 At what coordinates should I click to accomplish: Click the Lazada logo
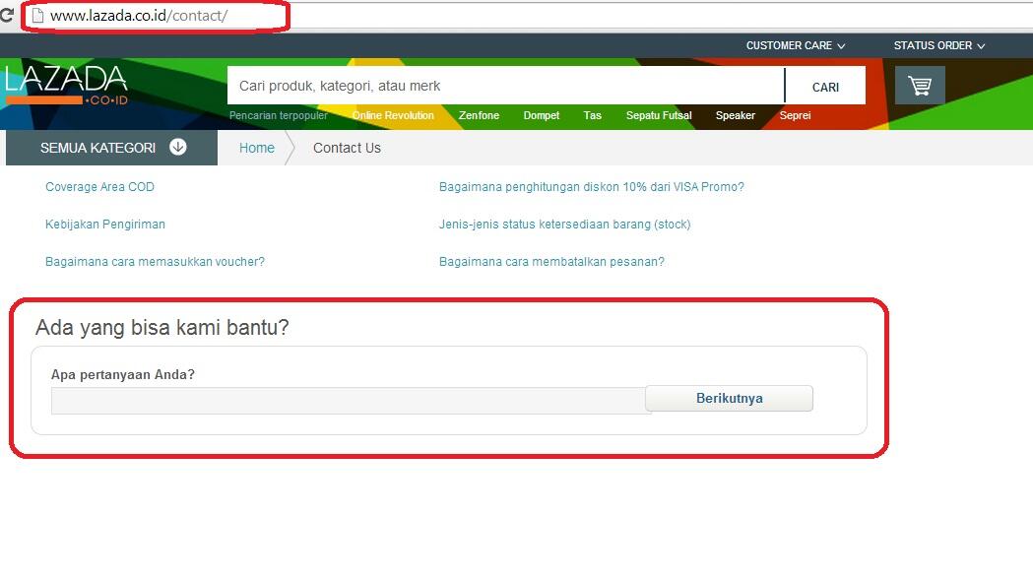pyautogui.click(x=66, y=85)
